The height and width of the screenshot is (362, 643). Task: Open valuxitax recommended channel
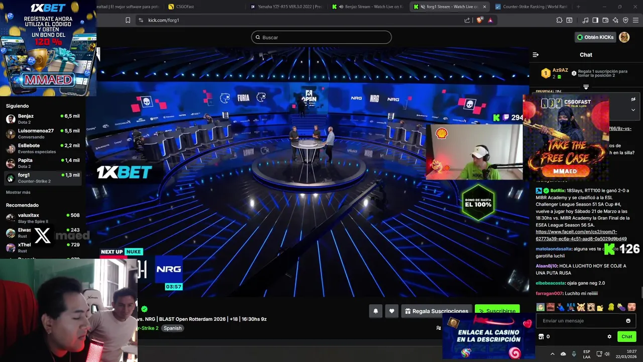point(43,218)
